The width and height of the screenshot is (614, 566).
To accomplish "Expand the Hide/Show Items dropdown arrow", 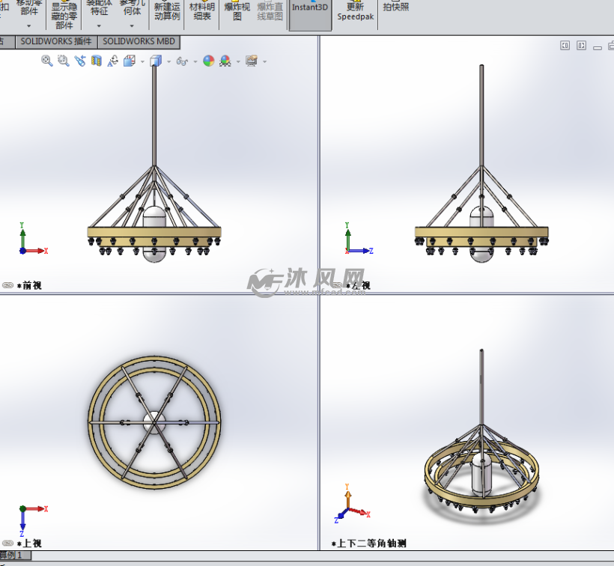I will pos(195,61).
